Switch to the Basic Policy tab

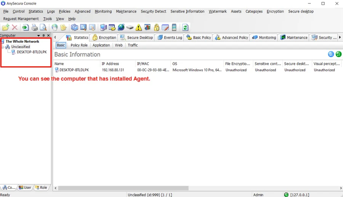click(x=199, y=38)
